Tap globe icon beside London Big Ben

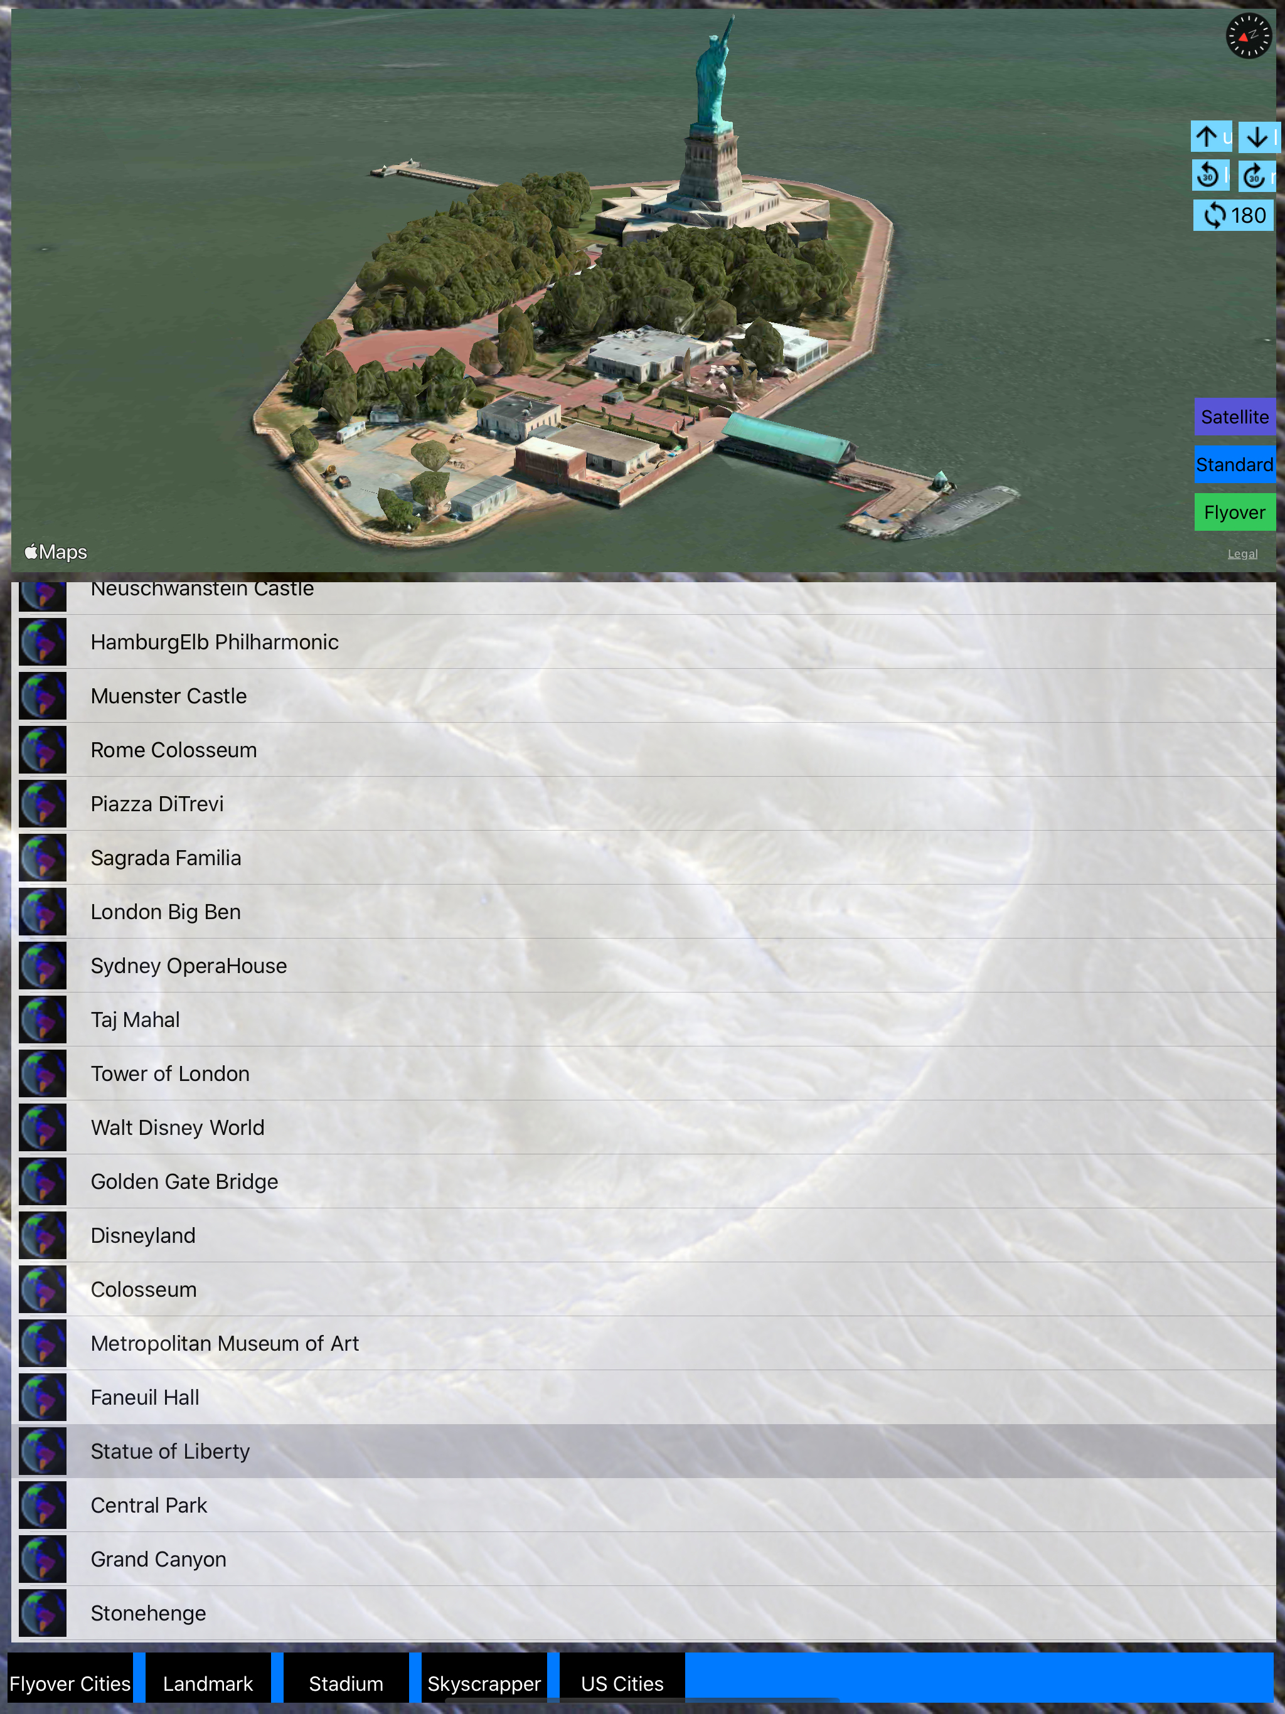pos(43,912)
